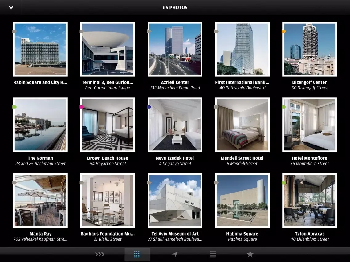Click the orange tag on Dizengoff Center
The width and height of the screenshot is (350, 262).
[x=284, y=31]
